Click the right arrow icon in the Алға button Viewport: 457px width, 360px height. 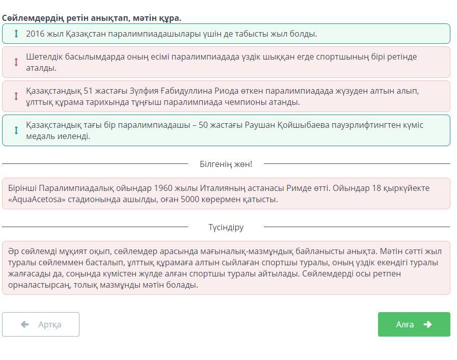pos(427,324)
